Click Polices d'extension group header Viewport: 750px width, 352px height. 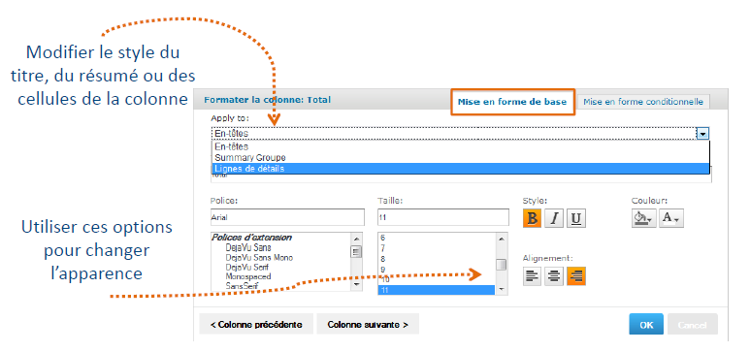click(251, 238)
